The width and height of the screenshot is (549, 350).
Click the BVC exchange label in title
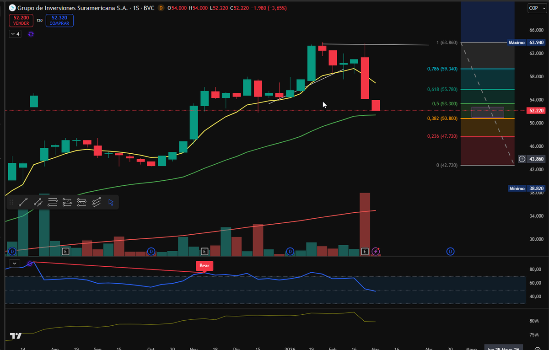(x=149, y=8)
